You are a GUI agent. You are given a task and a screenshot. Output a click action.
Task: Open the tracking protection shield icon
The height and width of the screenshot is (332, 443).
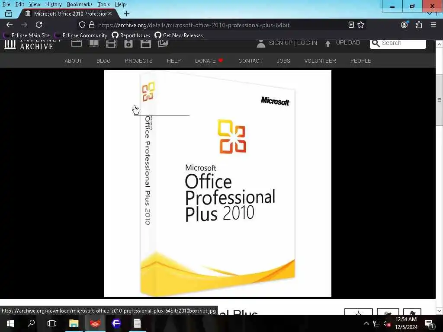click(x=82, y=25)
